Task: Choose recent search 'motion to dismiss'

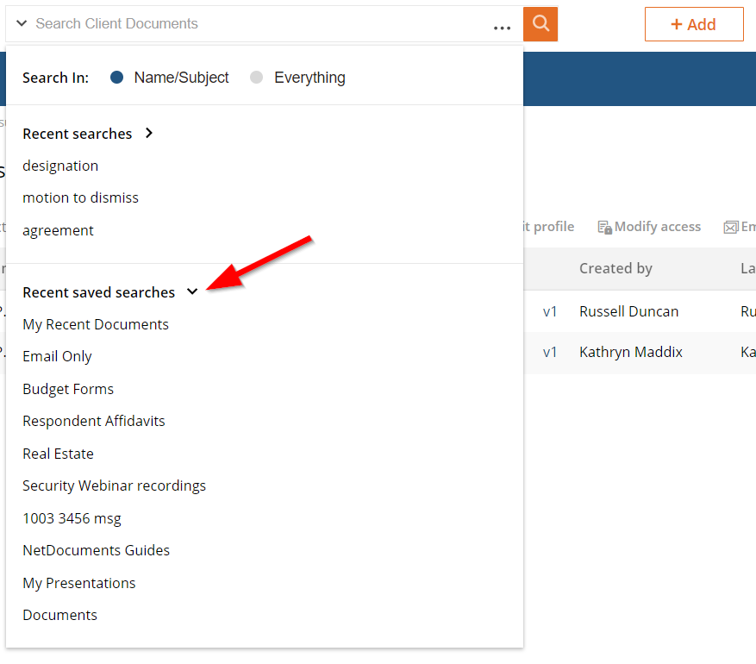Action: pyautogui.click(x=80, y=197)
